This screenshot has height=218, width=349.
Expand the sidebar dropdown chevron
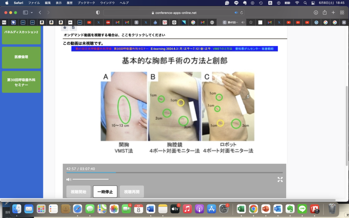pos(32,13)
